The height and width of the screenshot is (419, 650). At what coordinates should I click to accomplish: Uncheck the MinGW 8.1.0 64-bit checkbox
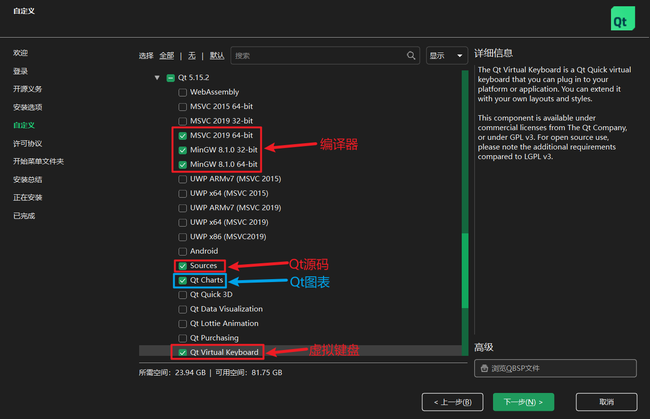pyautogui.click(x=182, y=164)
